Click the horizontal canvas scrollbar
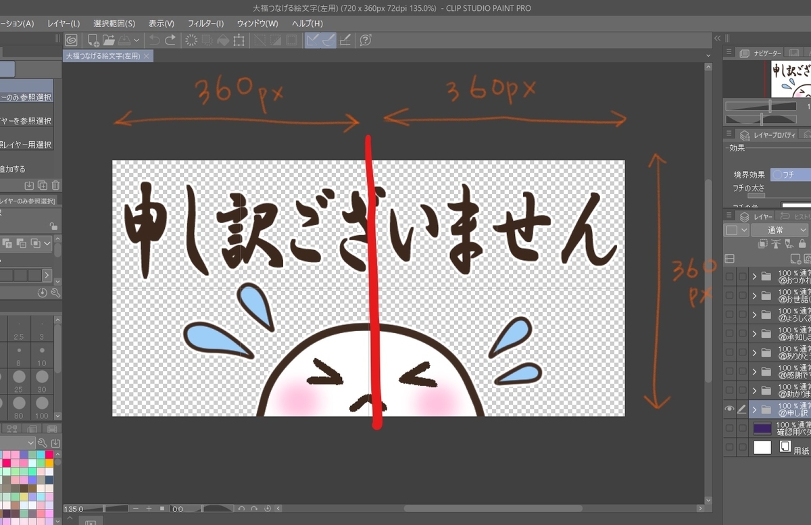 pos(493,508)
